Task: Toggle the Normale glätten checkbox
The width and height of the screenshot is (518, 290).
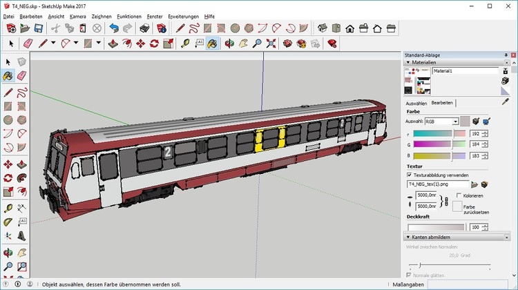Action: [409, 275]
